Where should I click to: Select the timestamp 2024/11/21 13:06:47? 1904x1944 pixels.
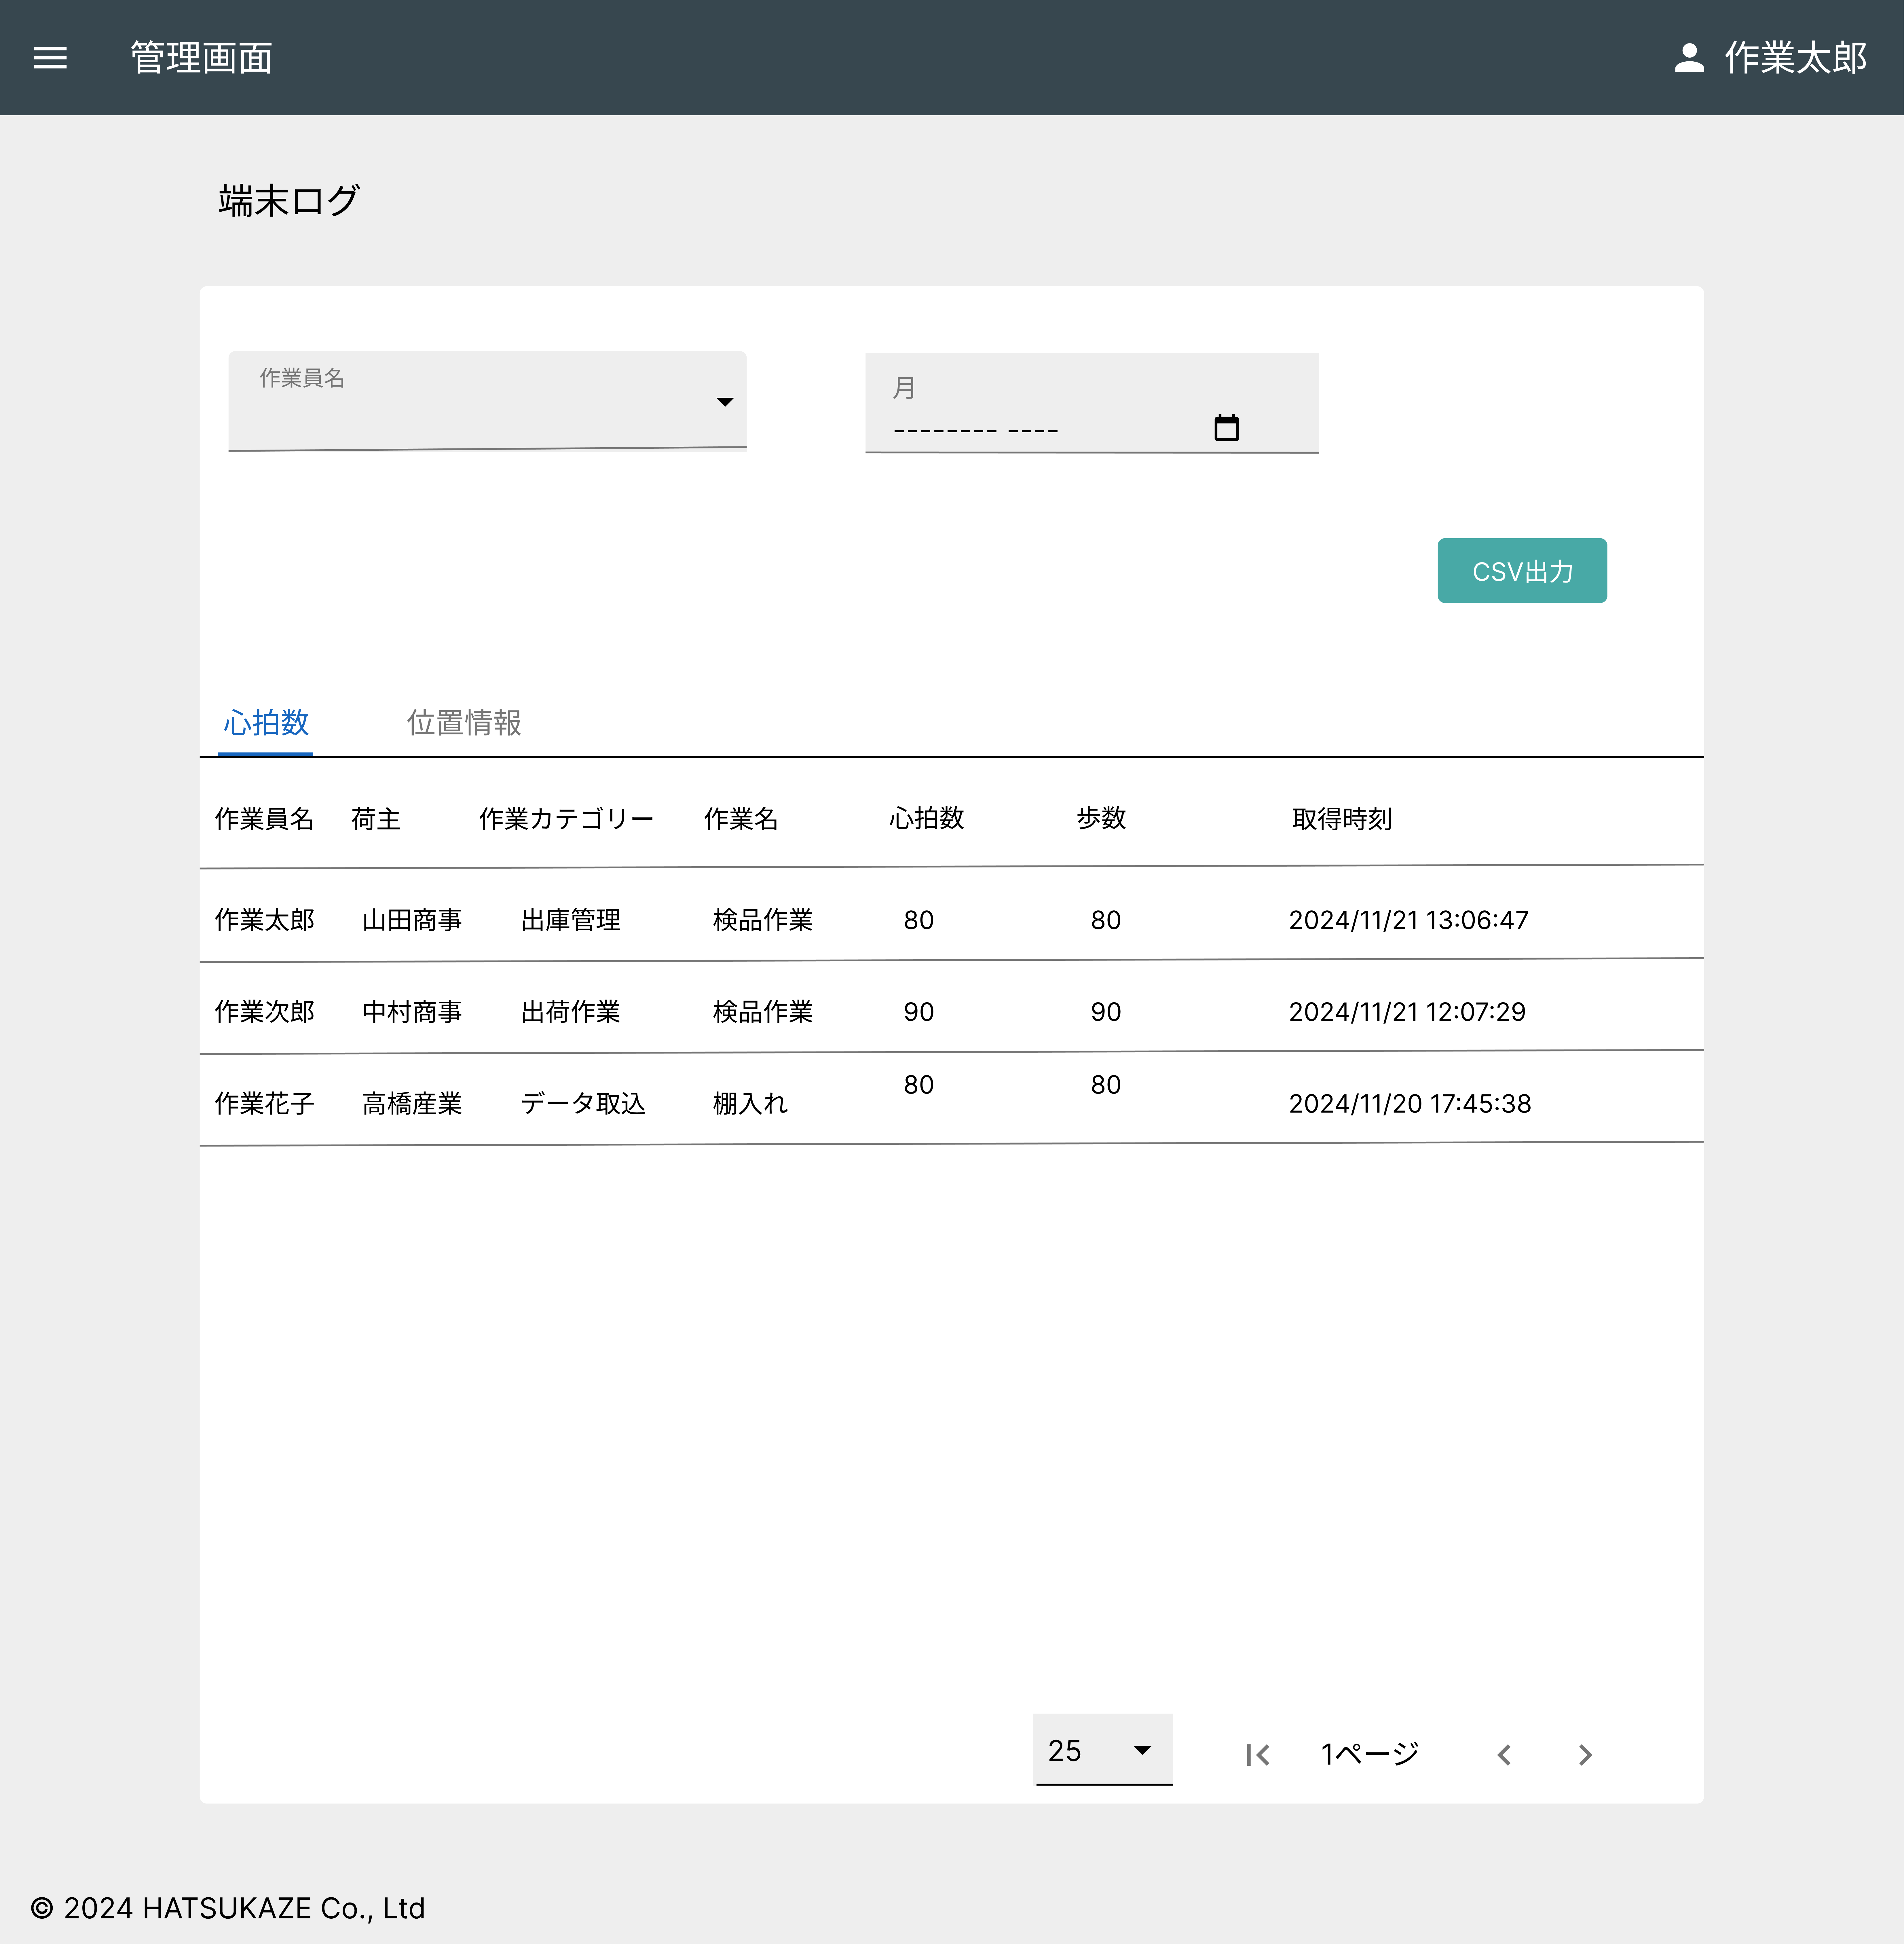pyautogui.click(x=1409, y=920)
